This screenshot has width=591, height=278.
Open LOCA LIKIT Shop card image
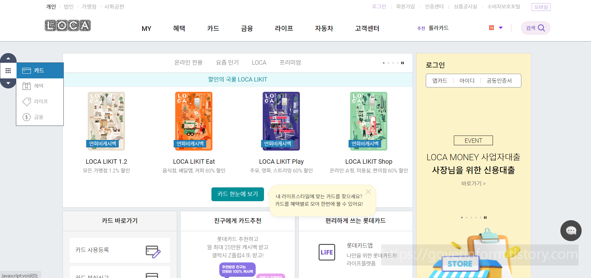click(369, 121)
